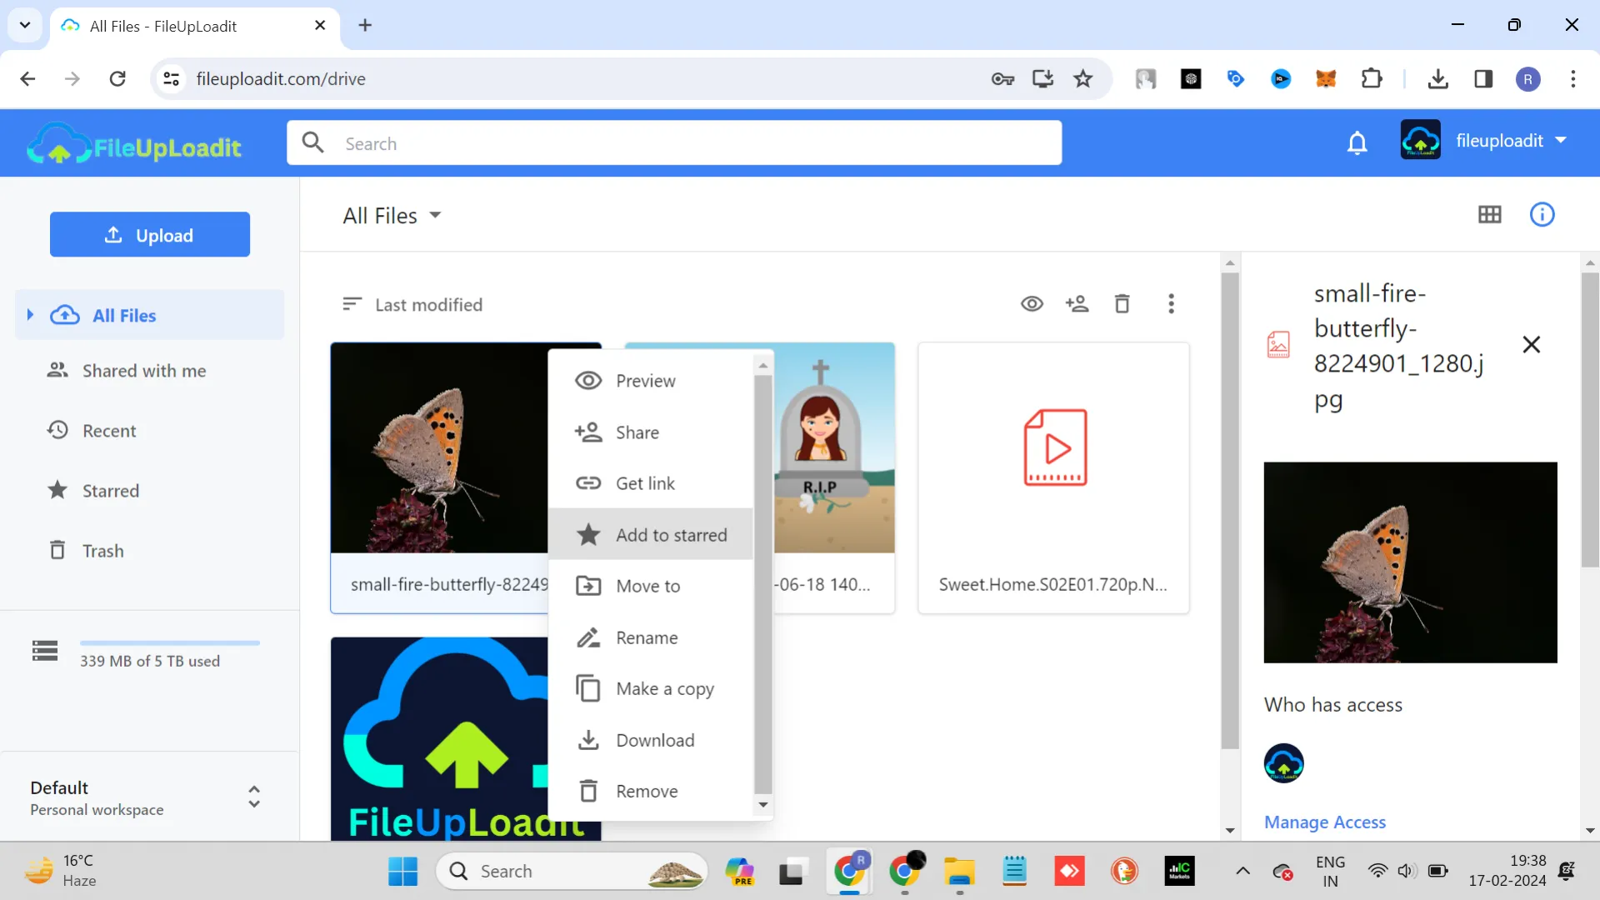This screenshot has height=900, width=1600.
Task: Toggle the file info details panel
Action: pos(1542,215)
